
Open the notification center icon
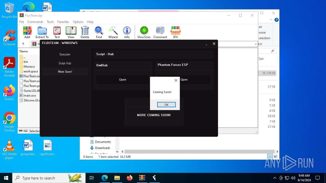pos(318,178)
